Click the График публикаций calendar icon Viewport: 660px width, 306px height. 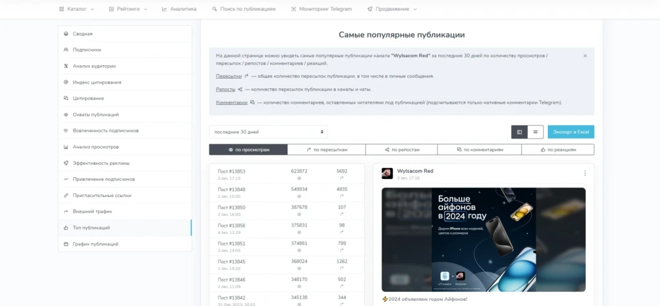pyautogui.click(x=66, y=244)
